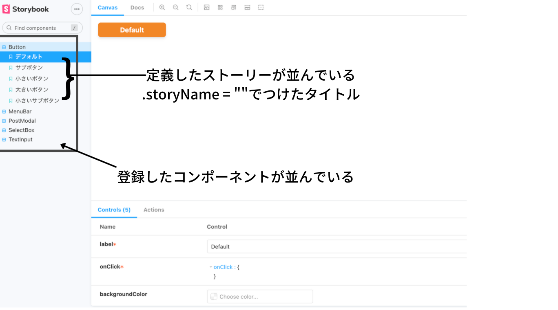Expand the TextInput component
558x310 pixels.
click(20, 139)
